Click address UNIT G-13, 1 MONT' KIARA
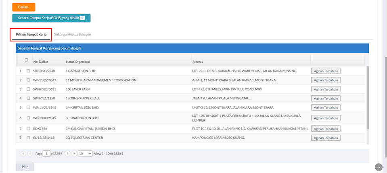Image resolution: width=387 pixels, height=173 pixels. [233, 107]
